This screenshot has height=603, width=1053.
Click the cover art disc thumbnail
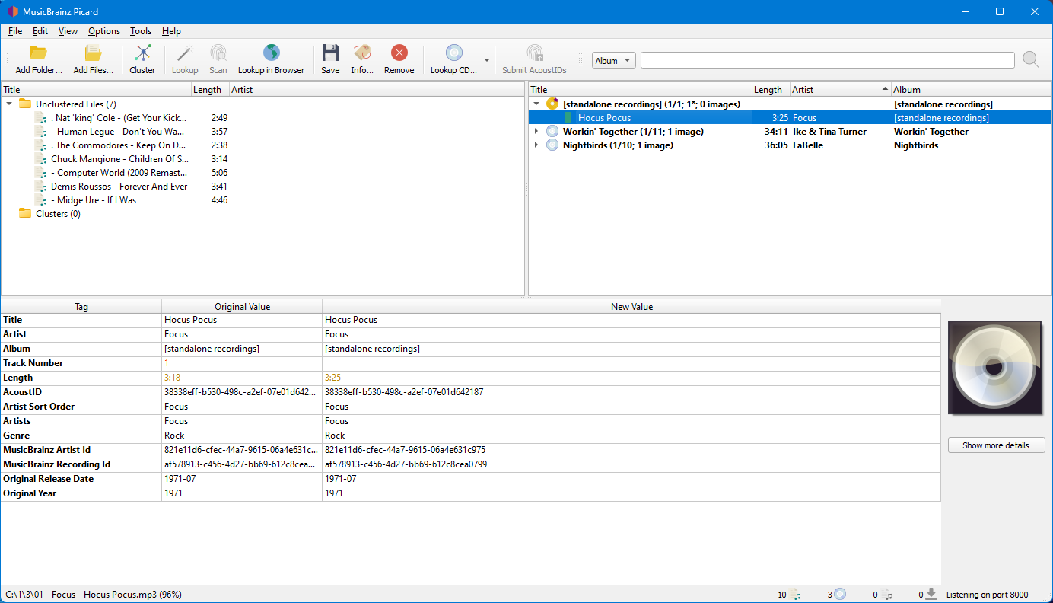pos(995,368)
